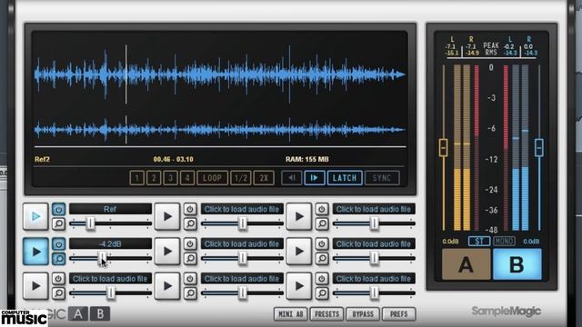Load audio file into top-row middle-column slot
Screen dimensions: 582x327
[242, 209]
